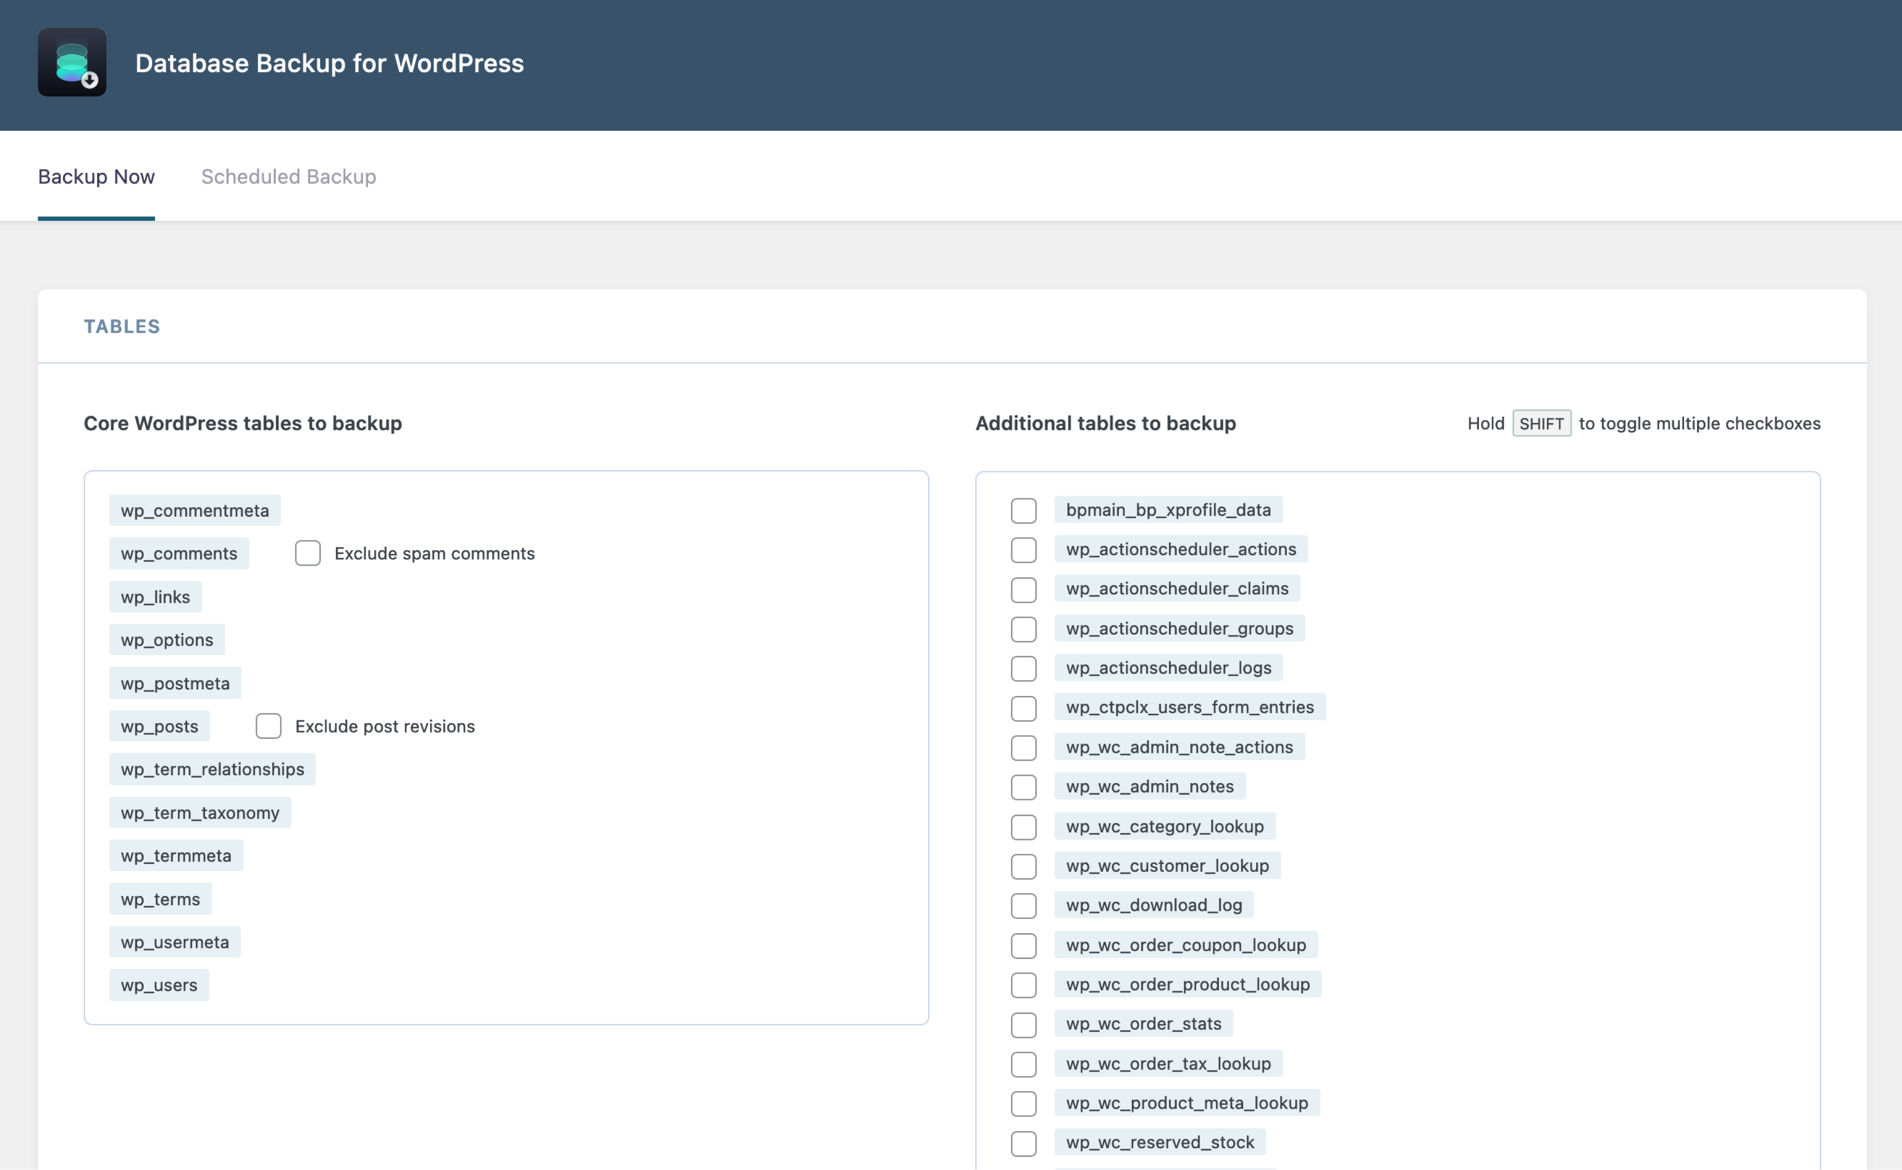This screenshot has width=1902, height=1170.
Task: Click the Exclude spam comments label text
Action: pos(434,553)
